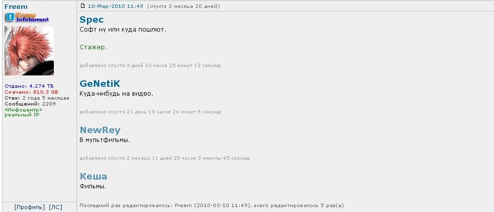This screenshot has width=494, height=212.
Task: Click the Скачано: 810.3 GB stat
Action: [31, 92]
